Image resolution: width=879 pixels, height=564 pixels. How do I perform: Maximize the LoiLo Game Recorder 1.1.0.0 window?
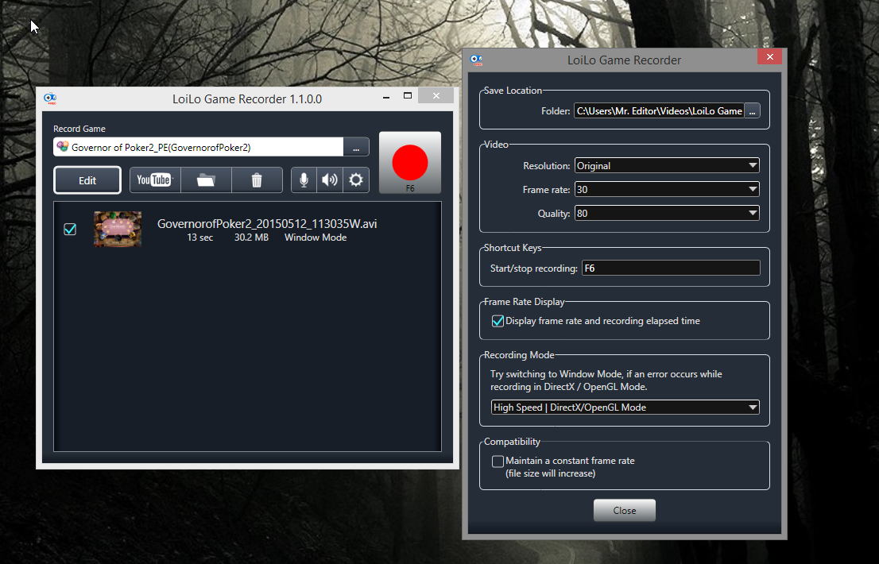pos(408,96)
